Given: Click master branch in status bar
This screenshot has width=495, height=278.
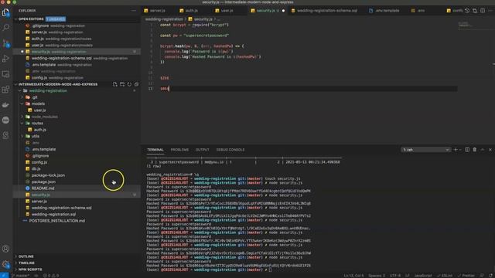Looking at the screenshot, I should 21,276.
